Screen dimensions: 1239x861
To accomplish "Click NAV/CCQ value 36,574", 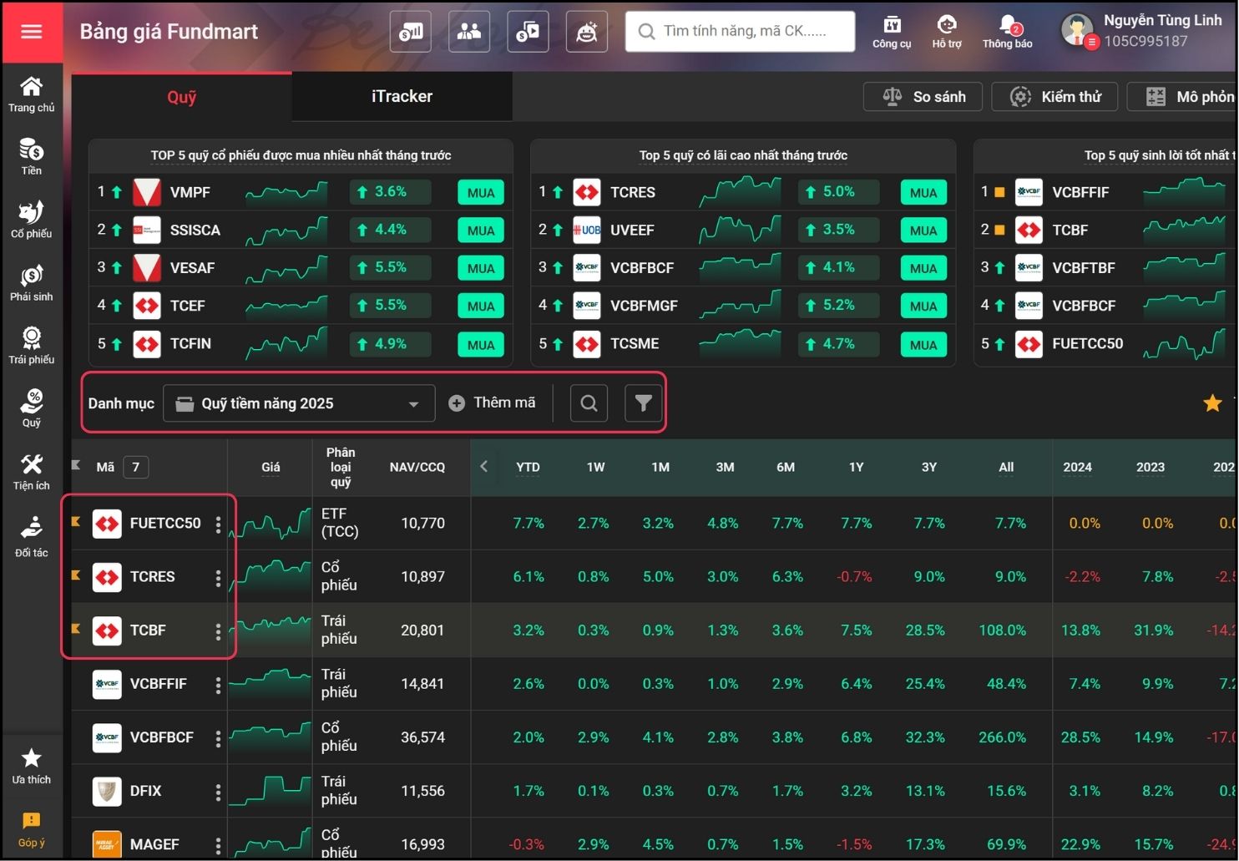I will (x=422, y=737).
